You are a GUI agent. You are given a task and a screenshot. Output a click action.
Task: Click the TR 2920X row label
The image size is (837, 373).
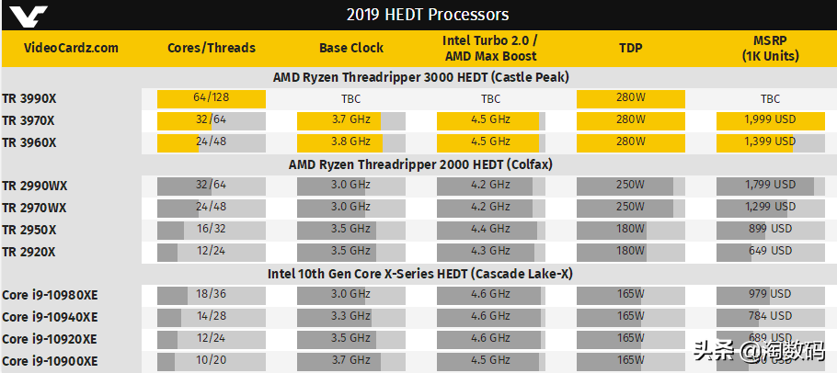[x=29, y=252]
